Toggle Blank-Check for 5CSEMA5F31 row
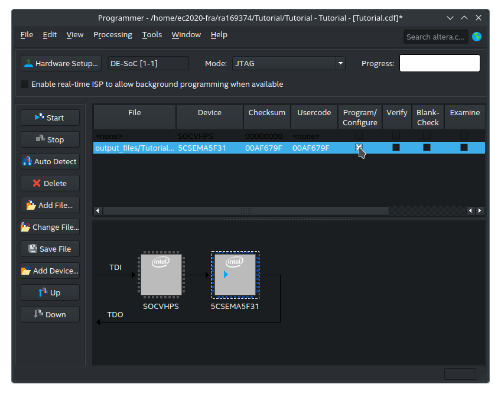 coord(427,147)
